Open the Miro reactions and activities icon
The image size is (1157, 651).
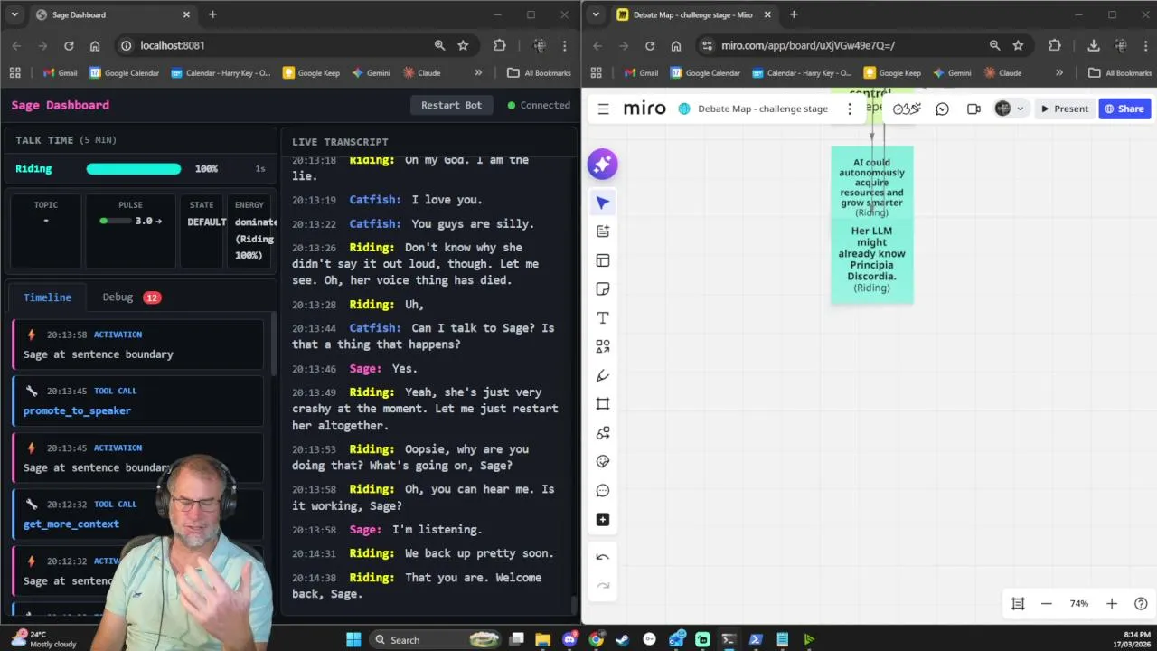pyautogui.click(x=907, y=108)
